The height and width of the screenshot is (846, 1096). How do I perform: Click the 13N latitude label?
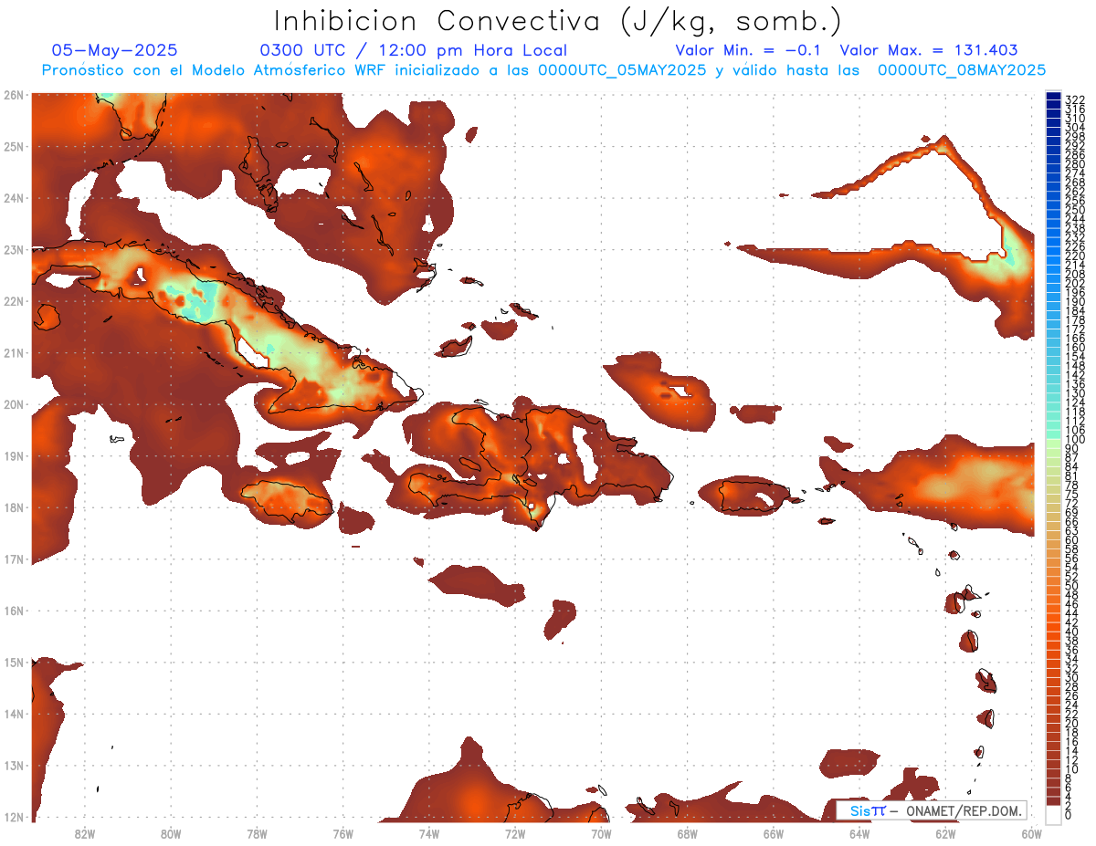(x=14, y=766)
